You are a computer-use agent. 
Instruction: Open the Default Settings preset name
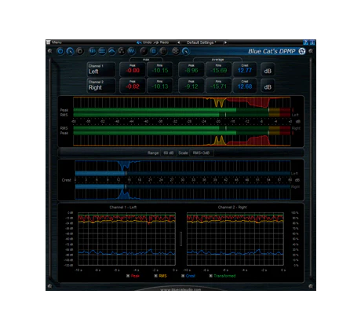pos(201,42)
